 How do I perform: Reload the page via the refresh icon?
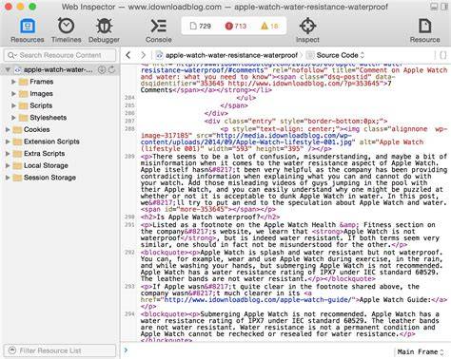click(111, 69)
